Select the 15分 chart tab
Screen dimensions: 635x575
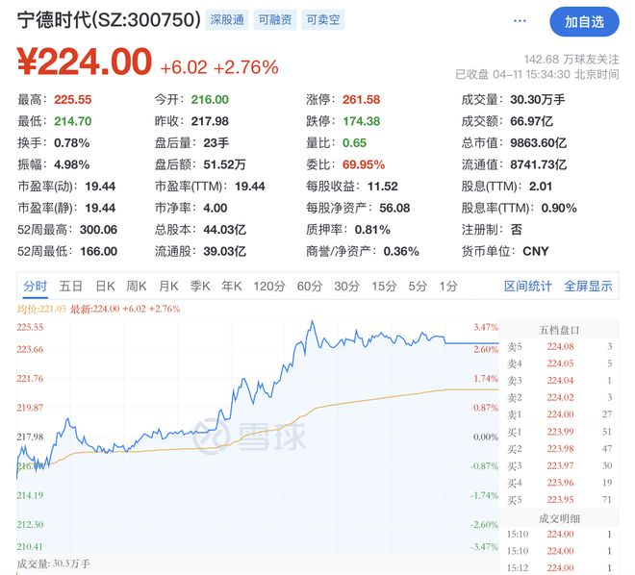384,287
